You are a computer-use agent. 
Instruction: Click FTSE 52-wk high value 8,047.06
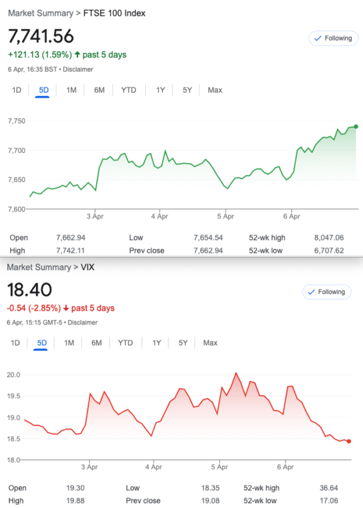click(329, 237)
